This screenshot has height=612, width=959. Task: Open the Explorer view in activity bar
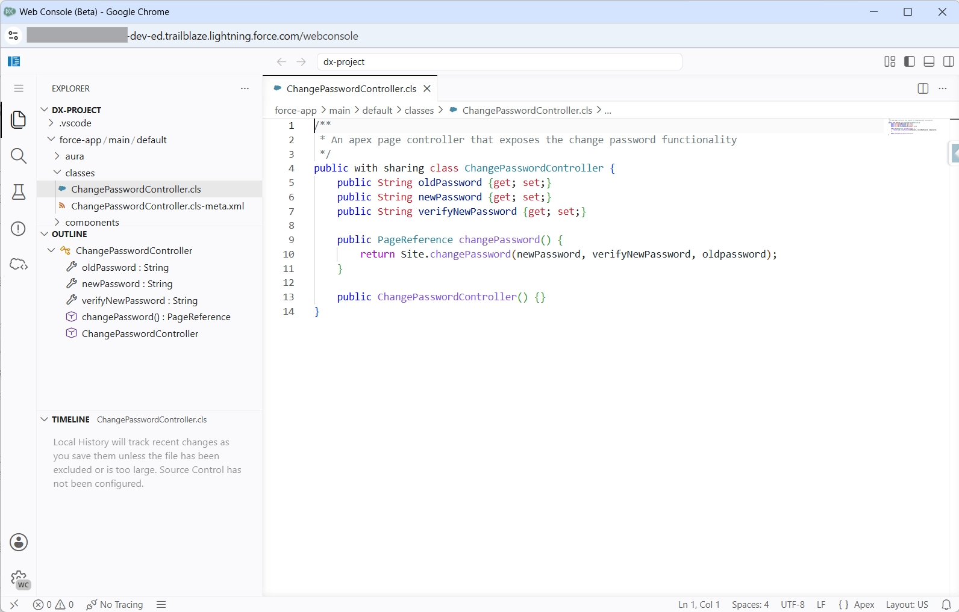coord(19,119)
